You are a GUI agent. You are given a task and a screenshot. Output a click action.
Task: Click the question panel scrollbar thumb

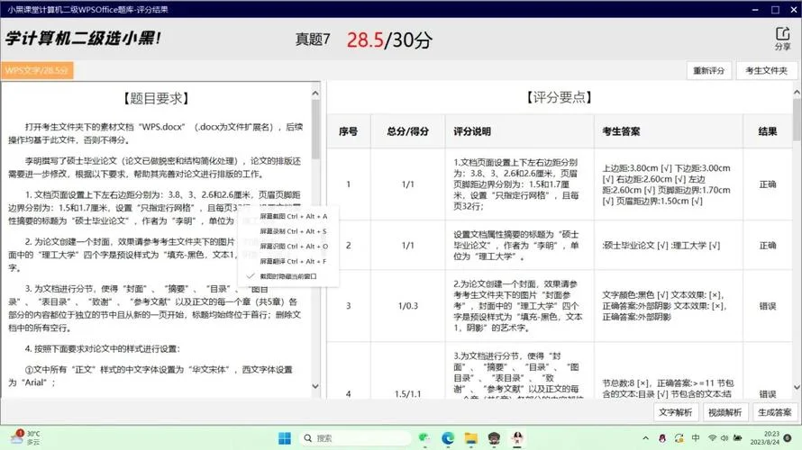click(315, 129)
